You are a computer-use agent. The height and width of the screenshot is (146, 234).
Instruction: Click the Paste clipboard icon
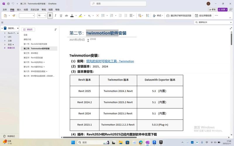(x=5, y=15)
